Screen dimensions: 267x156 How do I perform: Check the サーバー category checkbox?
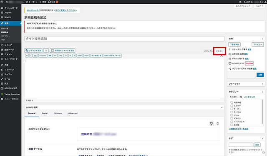(232, 109)
